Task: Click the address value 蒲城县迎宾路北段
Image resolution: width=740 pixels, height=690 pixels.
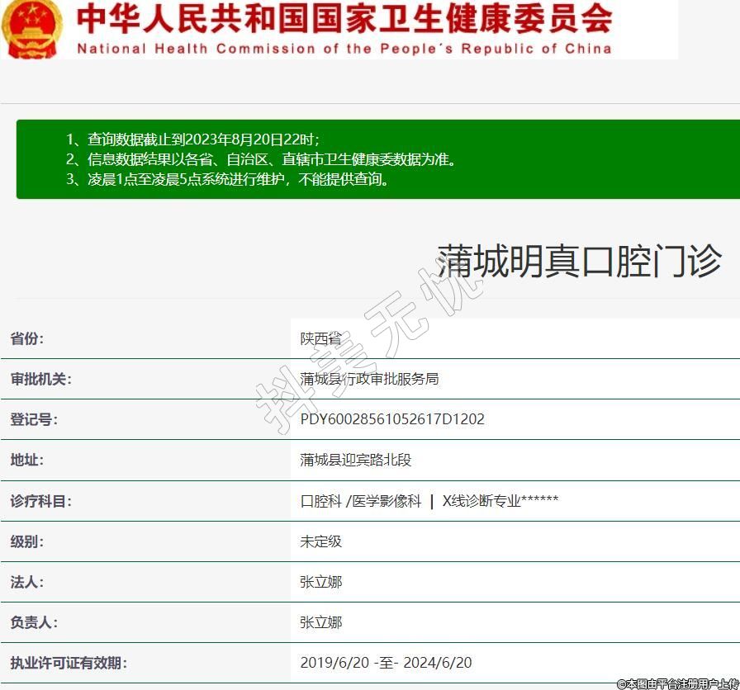Action: 355,460
